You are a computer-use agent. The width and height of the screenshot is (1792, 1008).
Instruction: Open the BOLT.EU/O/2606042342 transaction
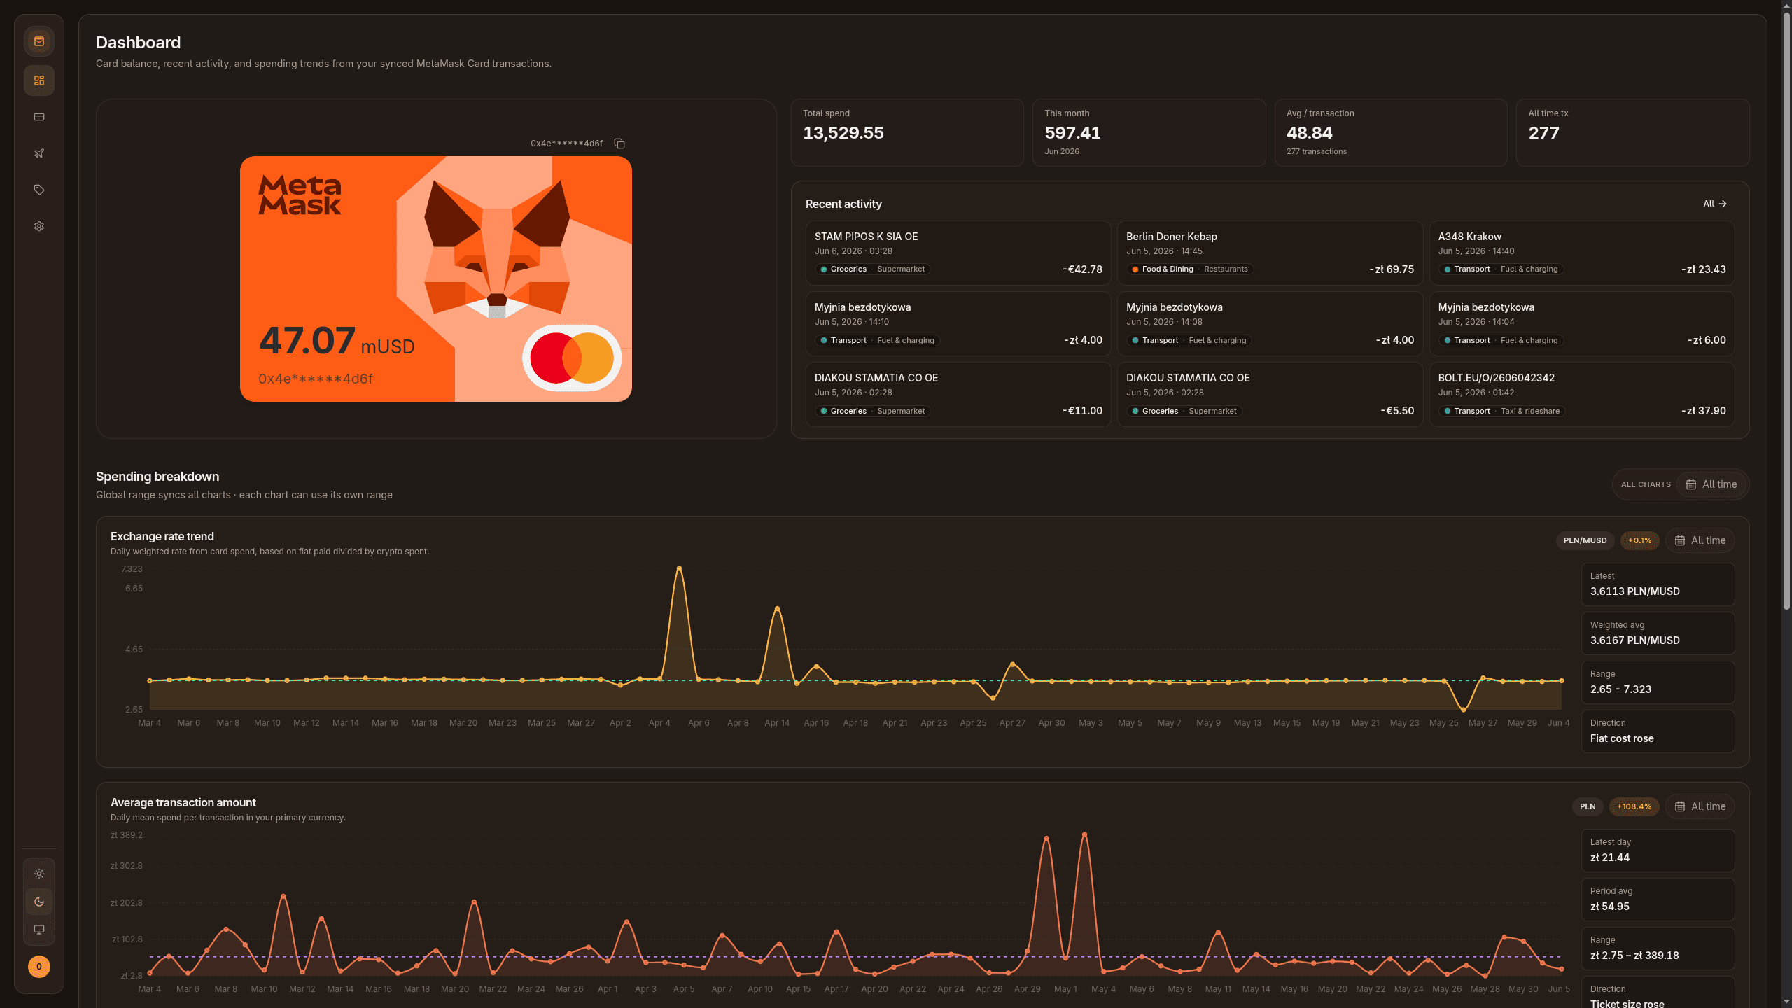1582,394
